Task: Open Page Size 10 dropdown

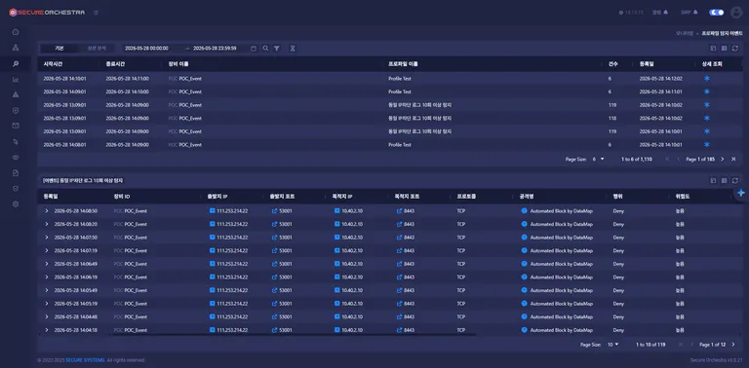Action: 612,345
